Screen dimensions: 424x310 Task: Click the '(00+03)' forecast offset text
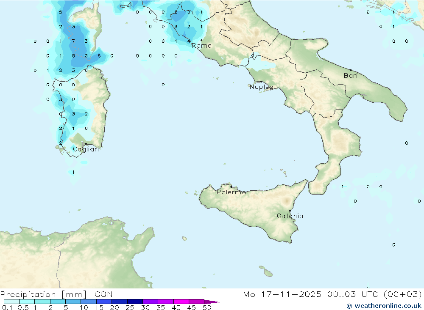pos(403,294)
